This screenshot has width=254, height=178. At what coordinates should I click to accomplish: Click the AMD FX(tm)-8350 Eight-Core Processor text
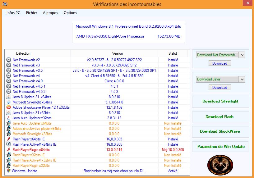tap(110, 36)
